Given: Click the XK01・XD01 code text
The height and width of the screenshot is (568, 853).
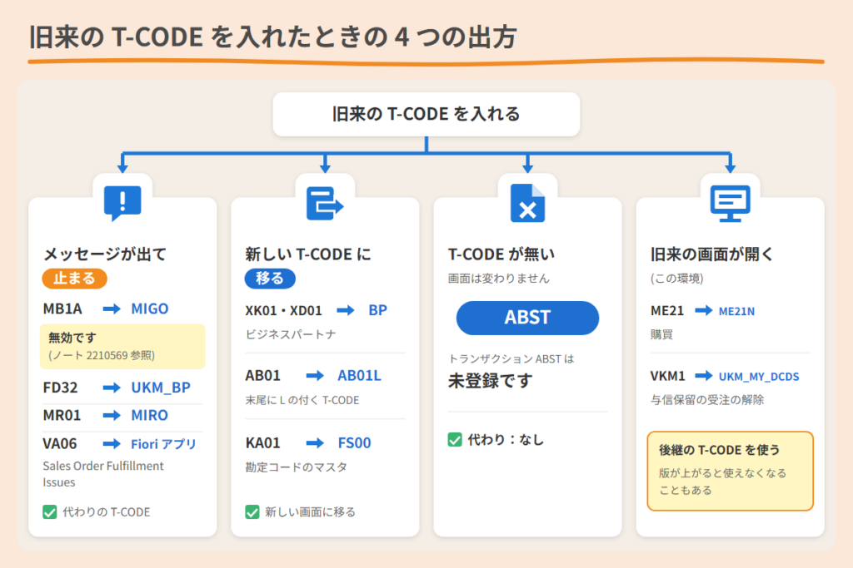Looking at the screenshot, I should point(283,310).
